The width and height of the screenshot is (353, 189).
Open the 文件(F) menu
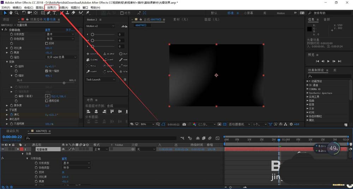[x=6, y=8]
